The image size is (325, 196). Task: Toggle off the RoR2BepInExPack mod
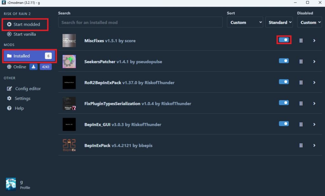284,82
